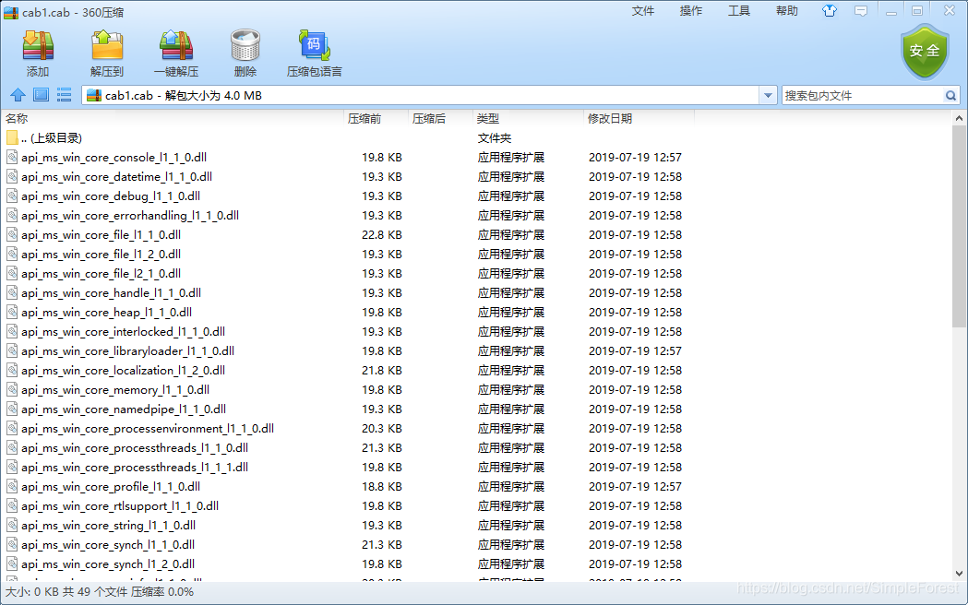Click file icon of api_ms_win_core_heap_l1_1_0.dll

pos(12,312)
